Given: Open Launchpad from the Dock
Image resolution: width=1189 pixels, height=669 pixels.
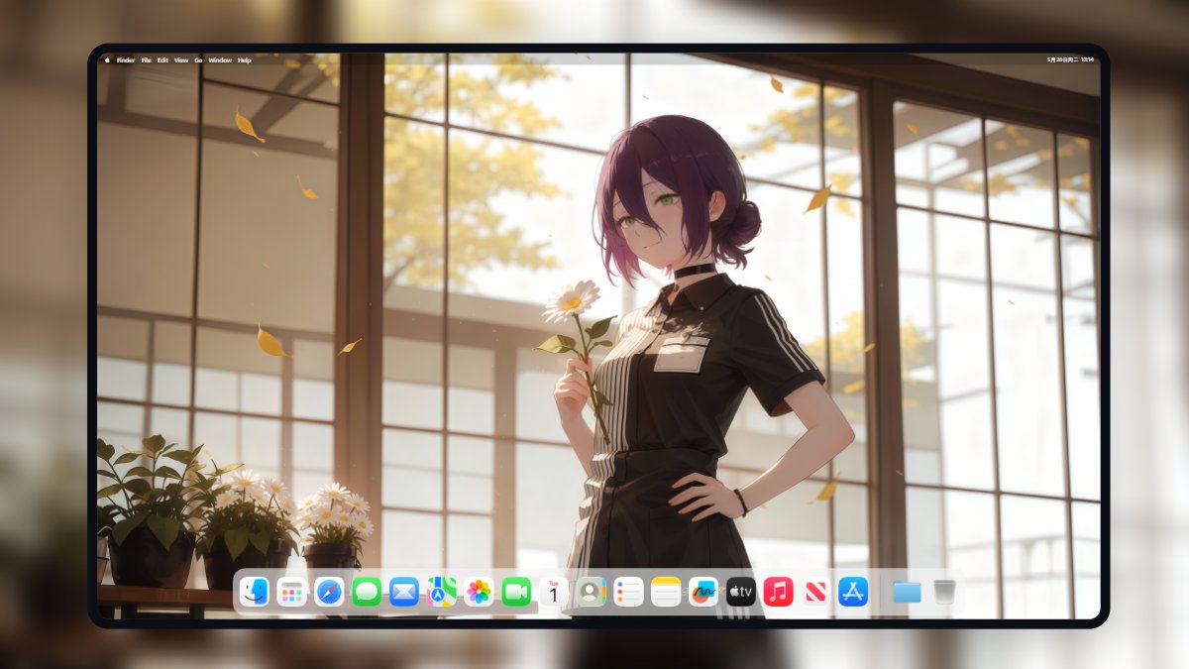Looking at the screenshot, I should tap(291, 592).
